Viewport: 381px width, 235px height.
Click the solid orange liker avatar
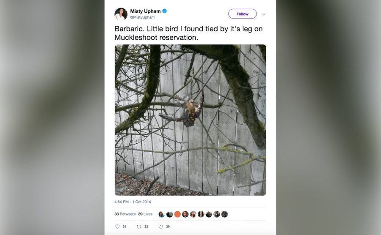[x=177, y=214]
